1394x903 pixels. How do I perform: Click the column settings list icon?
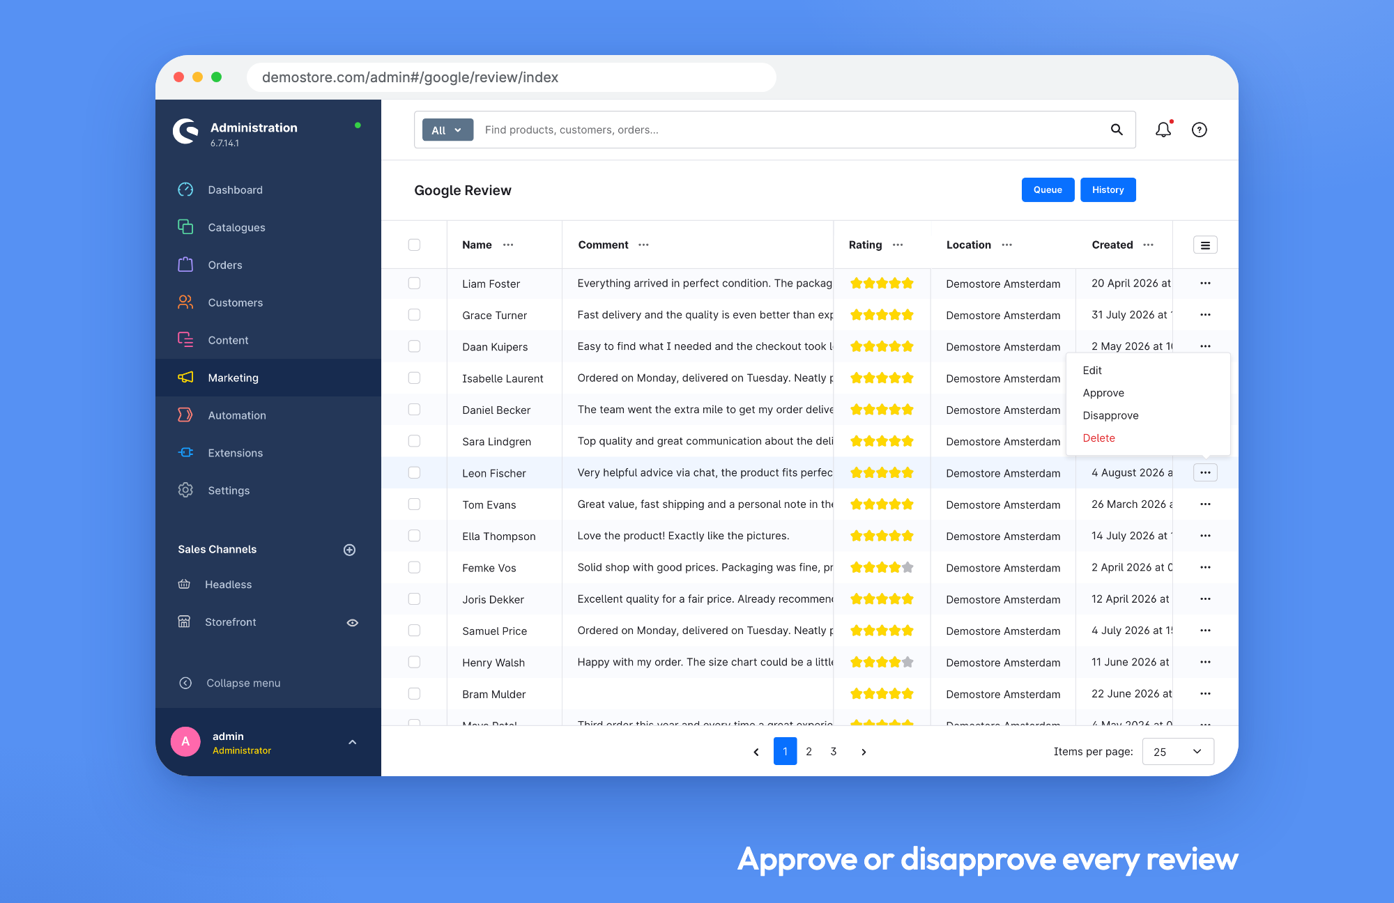coord(1205,245)
